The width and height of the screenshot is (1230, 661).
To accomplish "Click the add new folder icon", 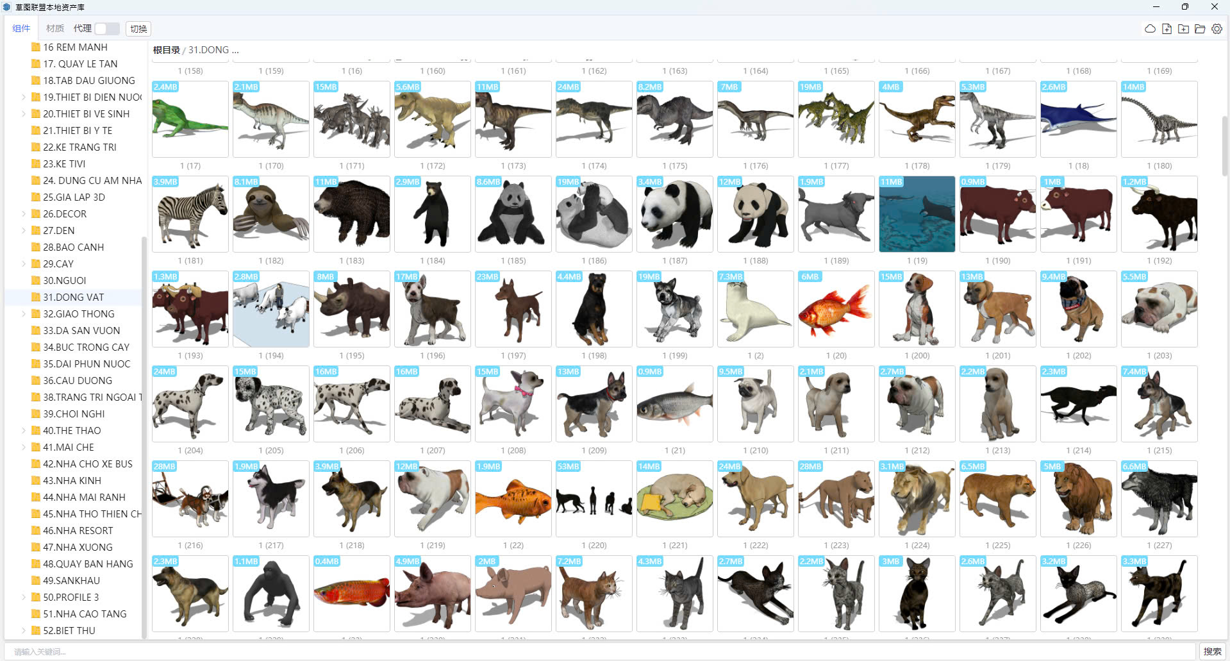I will tap(1183, 29).
